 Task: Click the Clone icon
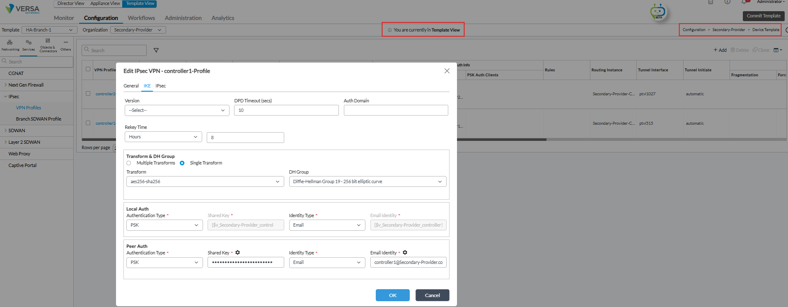[755, 50]
